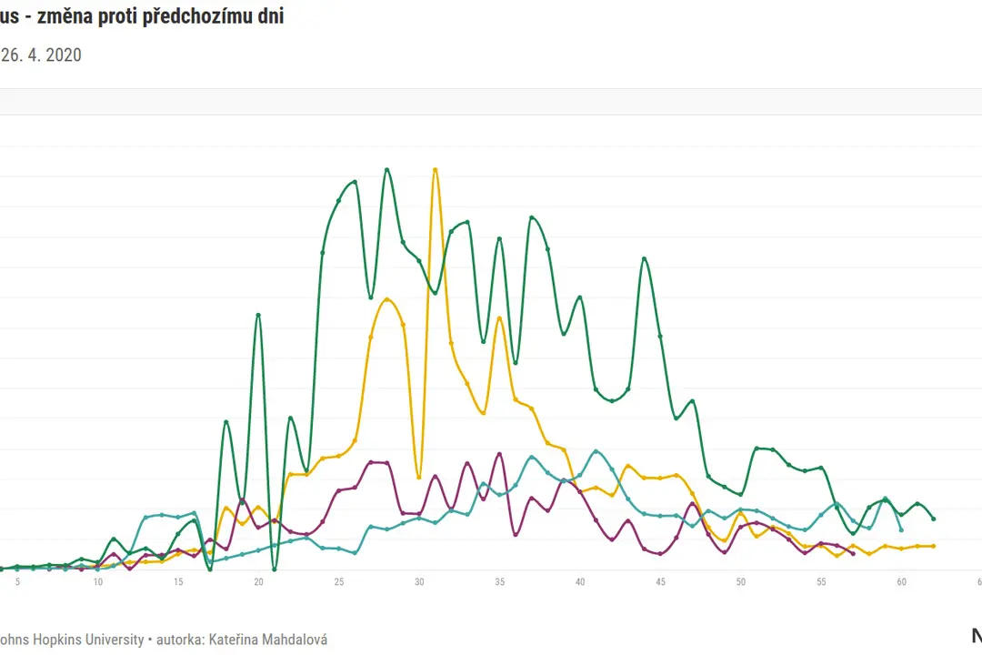Click the yellow line's endpoint at far right
982x655 pixels.
point(934,546)
